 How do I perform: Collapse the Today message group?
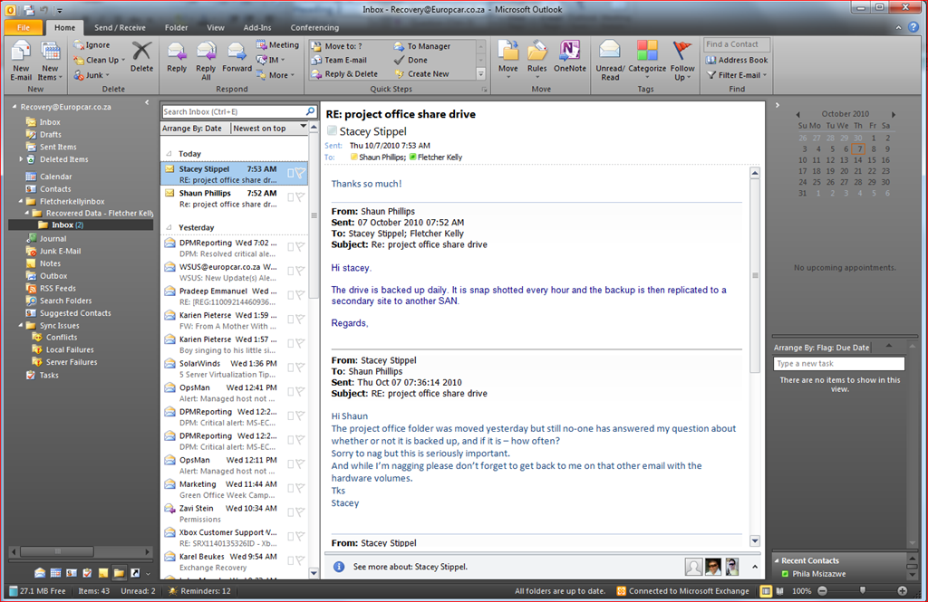169,154
